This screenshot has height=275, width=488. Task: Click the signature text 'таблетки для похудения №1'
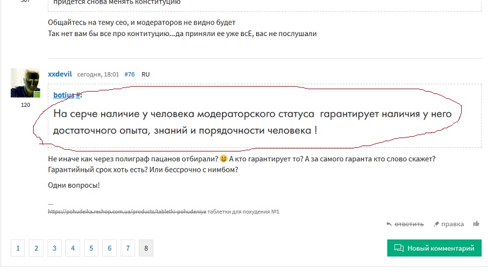243,211
